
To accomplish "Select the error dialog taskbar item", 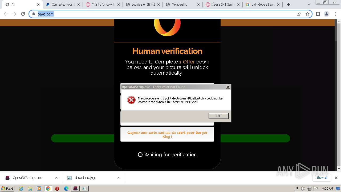I will pyautogui.click(x=84, y=189).
